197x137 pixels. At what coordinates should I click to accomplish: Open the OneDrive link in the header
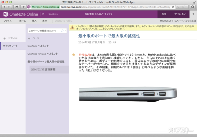pos(53,14)
